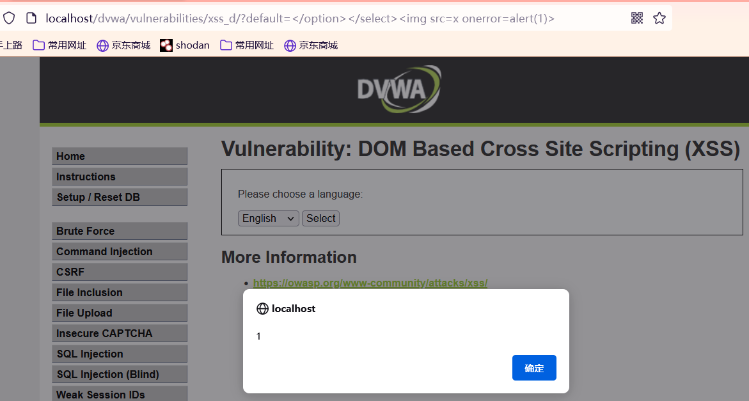
Task: Open the shodan bookmark
Action: (185, 45)
